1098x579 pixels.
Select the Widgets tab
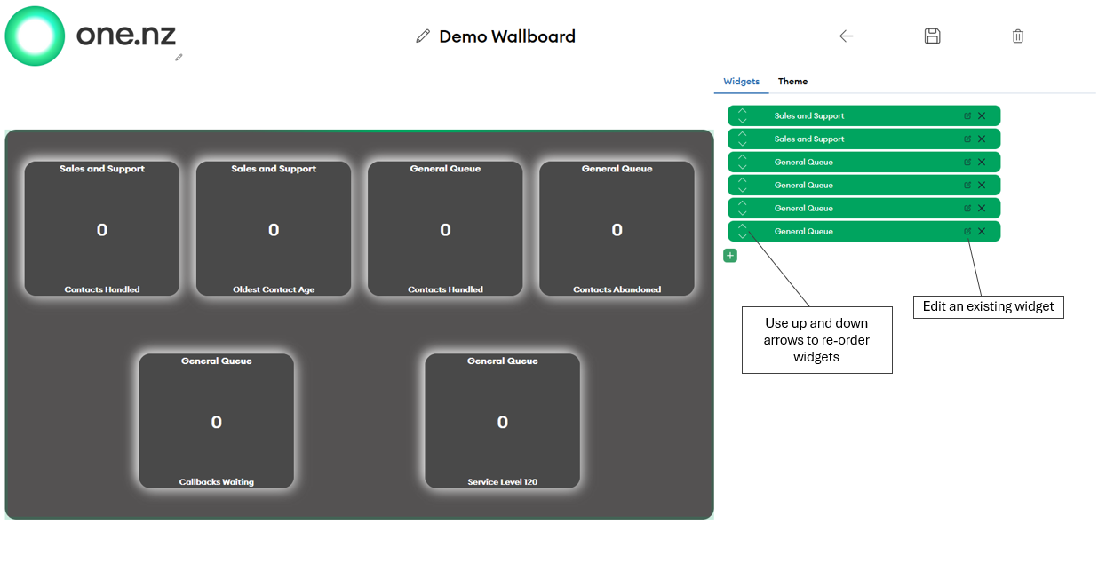741,82
